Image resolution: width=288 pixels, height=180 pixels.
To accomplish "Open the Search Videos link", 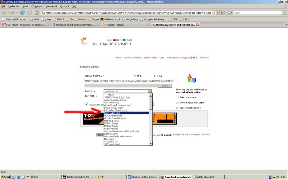I will click(x=150, y=58).
